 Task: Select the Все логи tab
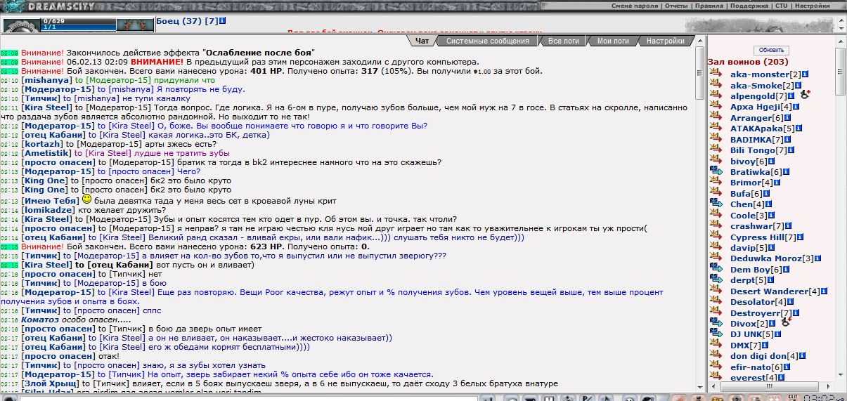click(x=563, y=41)
